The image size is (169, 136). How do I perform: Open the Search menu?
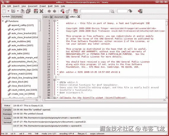tap(16, 6)
